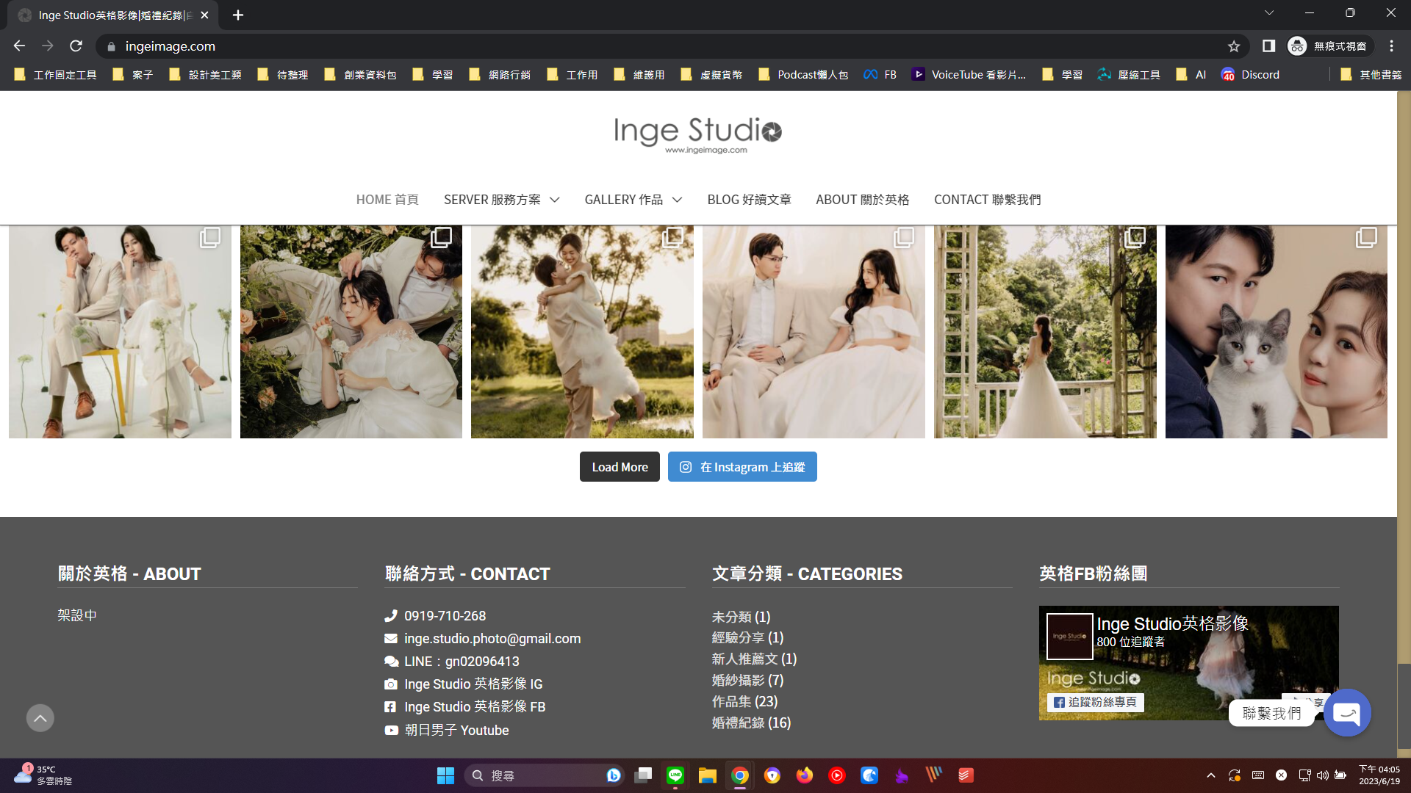Click the Load More button
This screenshot has height=793, width=1411.
(620, 467)
